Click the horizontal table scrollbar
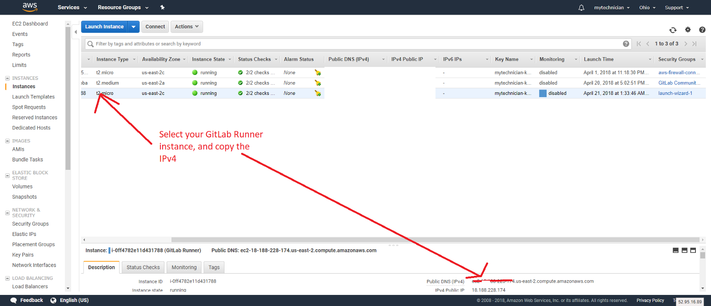 coord(435,239)
